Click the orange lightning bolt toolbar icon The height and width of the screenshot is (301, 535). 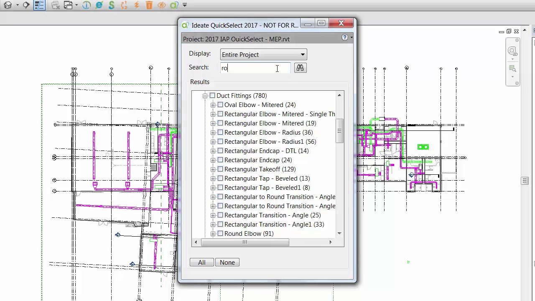point(137,5)
